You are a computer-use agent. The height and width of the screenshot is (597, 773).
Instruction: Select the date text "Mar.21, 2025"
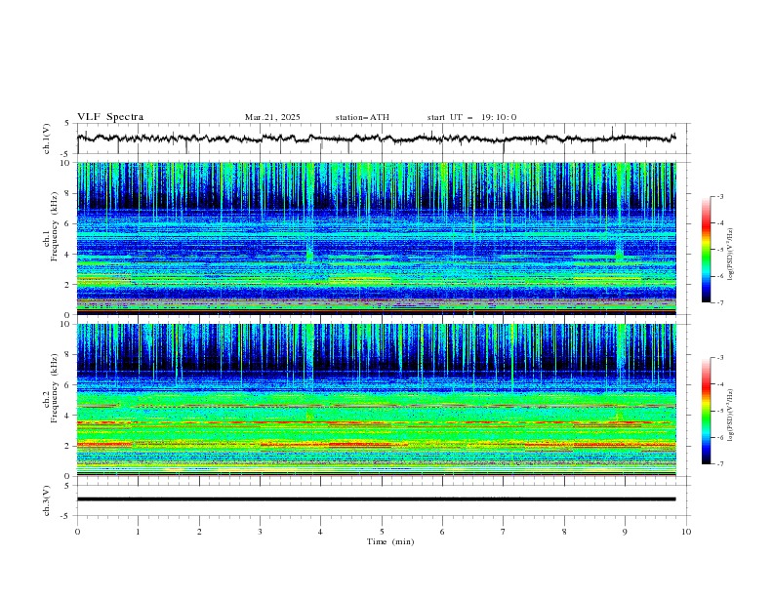pos(272,117)
